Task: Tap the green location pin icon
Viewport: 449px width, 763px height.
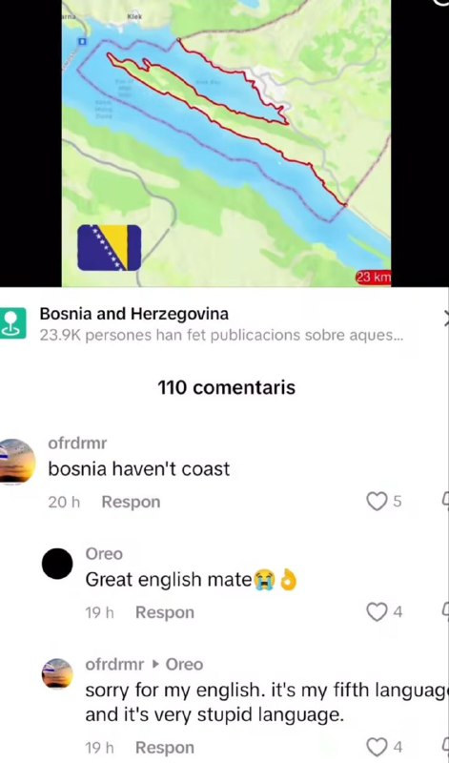Action: tap(11, 323)
